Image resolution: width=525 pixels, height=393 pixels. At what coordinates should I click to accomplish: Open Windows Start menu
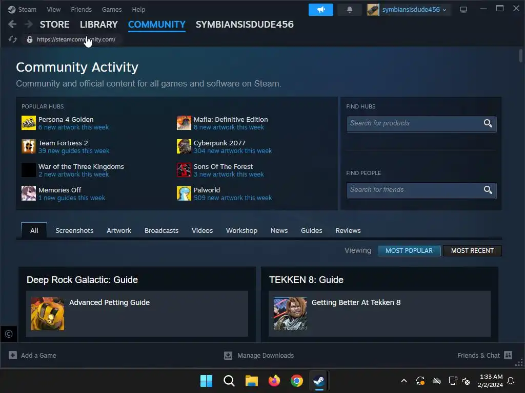(x=206, y=381)
